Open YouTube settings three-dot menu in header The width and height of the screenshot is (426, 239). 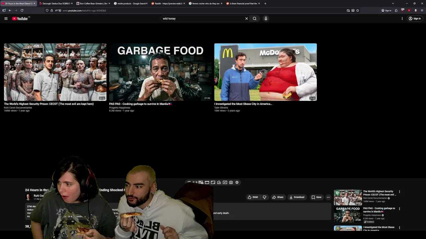tap(402, 19)
